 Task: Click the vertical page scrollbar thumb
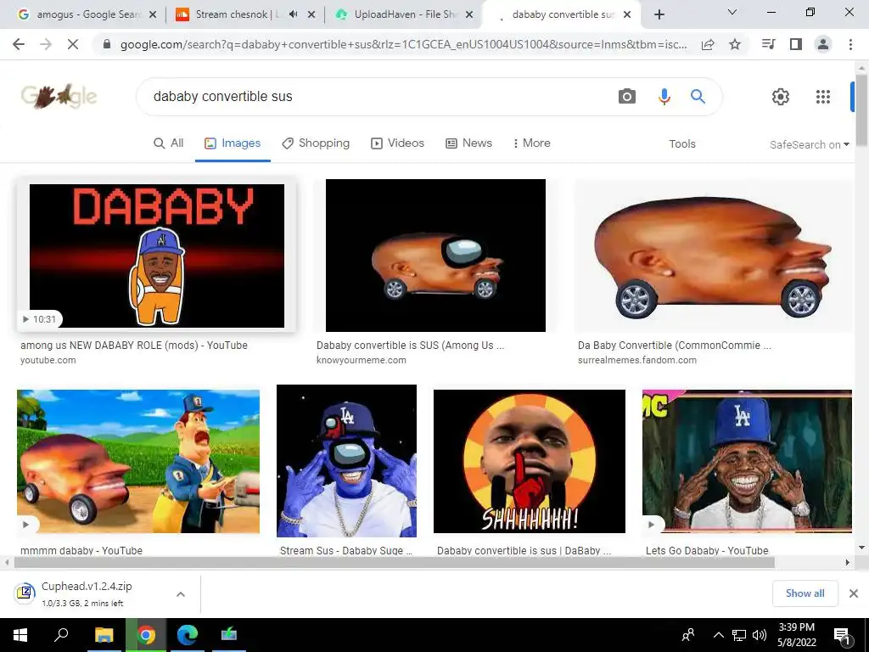(861, 110)
